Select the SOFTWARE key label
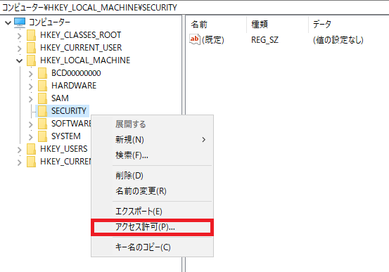Screen dimensions: 389x272 [x=71, y=124]
